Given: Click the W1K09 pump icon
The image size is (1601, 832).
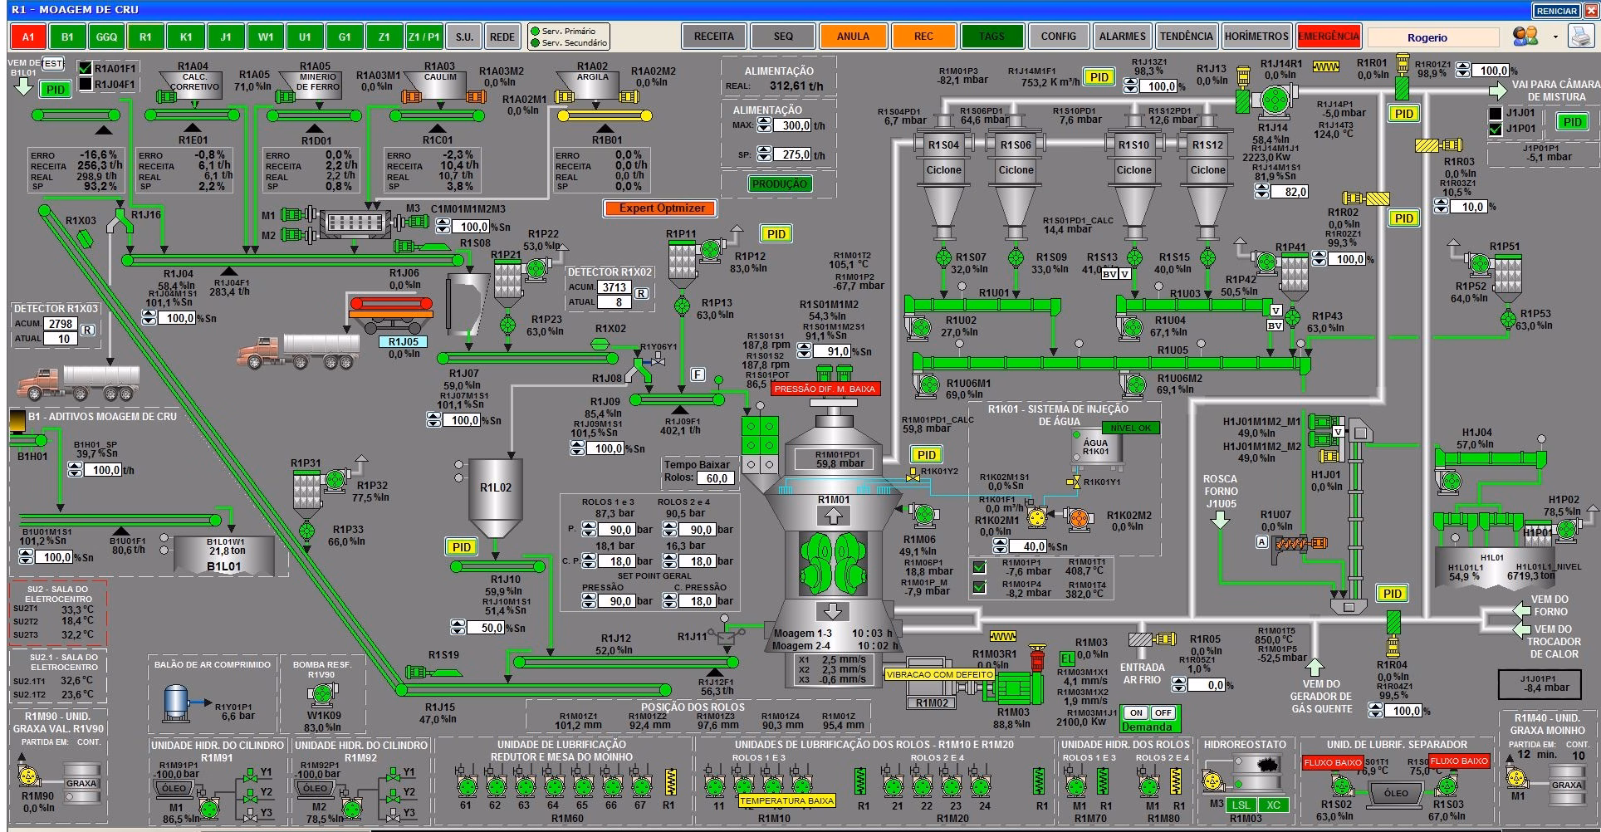Looking at the screenshot, I should [323, 697].
